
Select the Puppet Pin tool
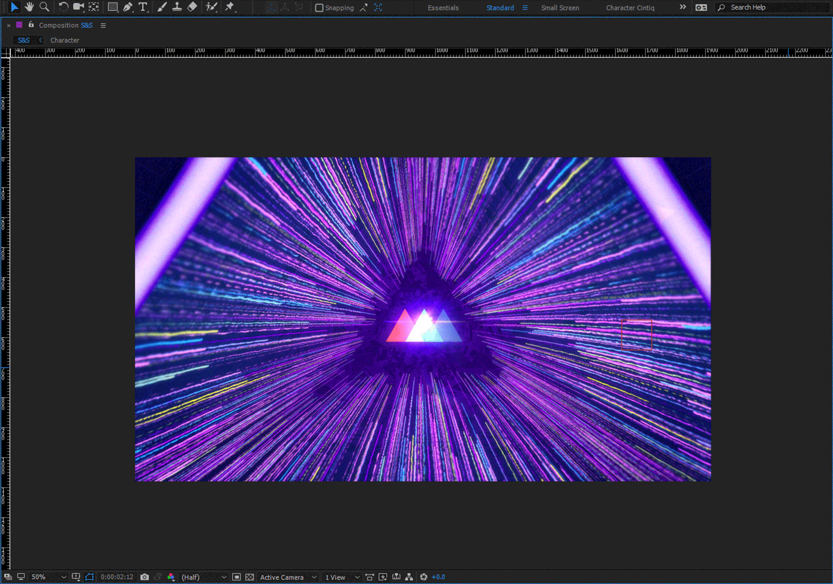(230, 7)
